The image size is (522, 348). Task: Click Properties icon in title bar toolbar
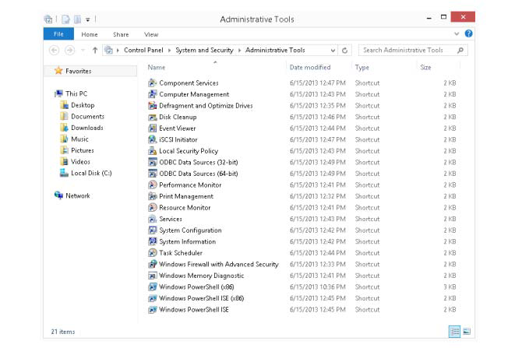pyautogui.click(x=66, y=19)
